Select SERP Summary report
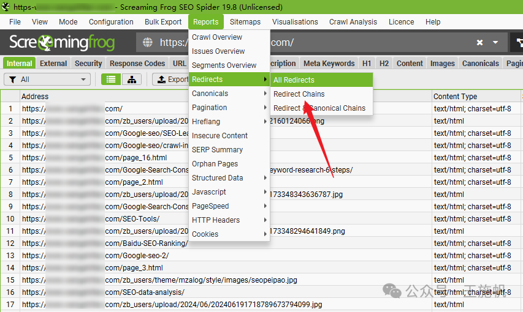The image size is (523, 312). 229,150
